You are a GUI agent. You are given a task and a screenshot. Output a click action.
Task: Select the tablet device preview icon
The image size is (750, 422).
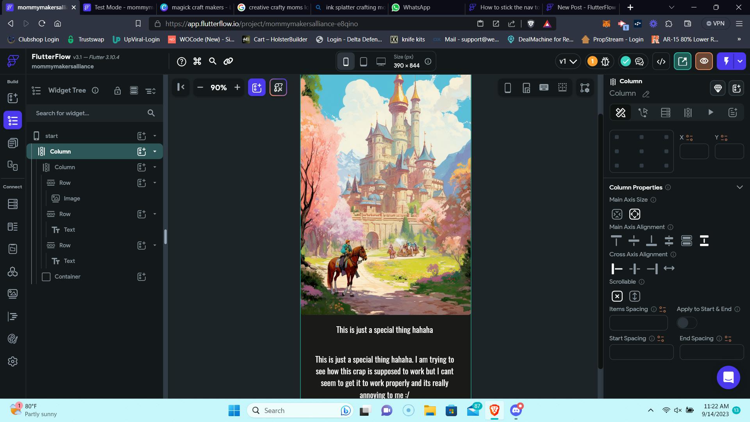click(x=363, y=61)
